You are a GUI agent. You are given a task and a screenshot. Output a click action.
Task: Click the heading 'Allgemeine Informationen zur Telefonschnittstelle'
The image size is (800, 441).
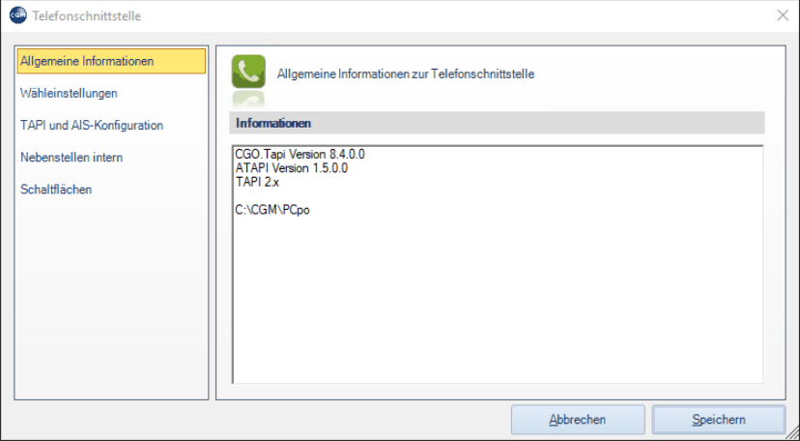tap(406, 74)
